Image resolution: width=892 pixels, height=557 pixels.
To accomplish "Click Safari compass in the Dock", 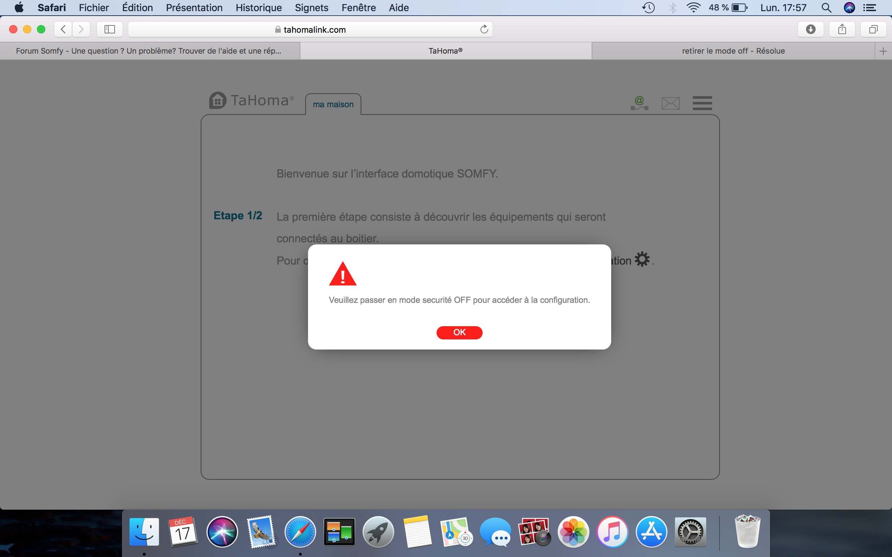I will pyautogui.click(x=300, y=532).
